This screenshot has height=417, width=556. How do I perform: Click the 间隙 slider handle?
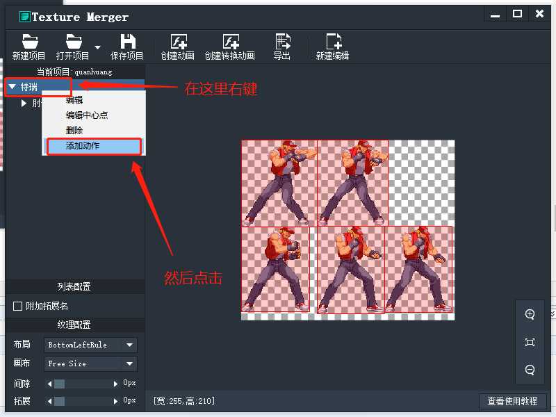point(59,384)
